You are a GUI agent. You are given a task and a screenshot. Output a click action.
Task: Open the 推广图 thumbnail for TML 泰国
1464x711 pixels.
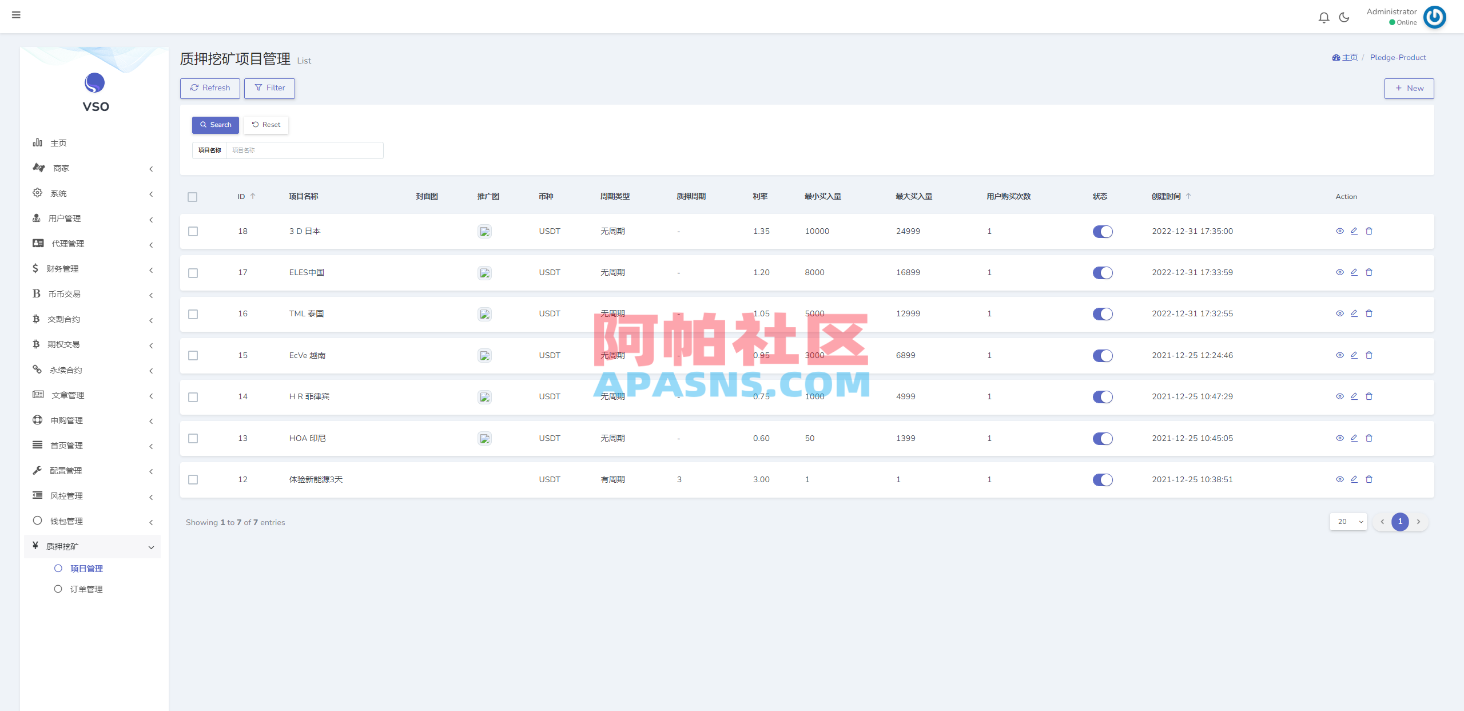point(484,314)
